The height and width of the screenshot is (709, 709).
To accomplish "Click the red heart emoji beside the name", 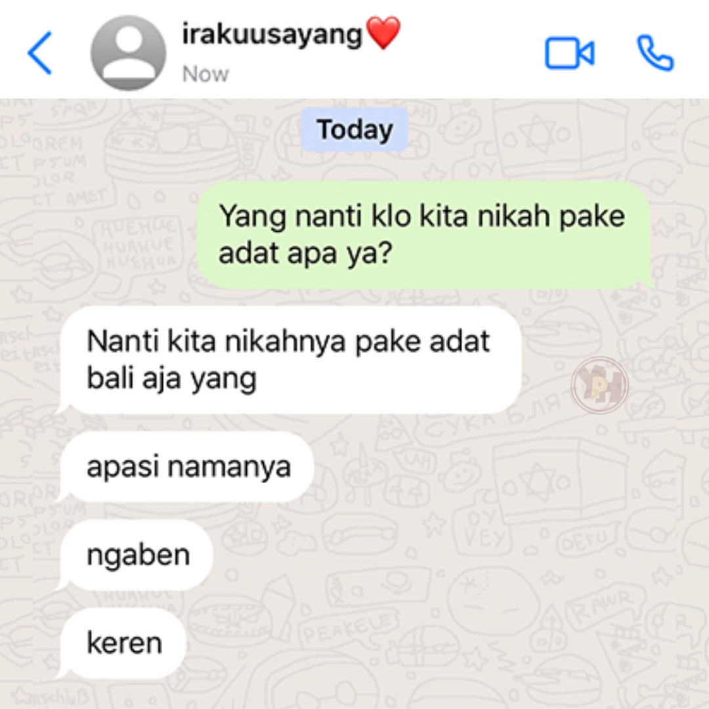I will (x=383, y=33).
